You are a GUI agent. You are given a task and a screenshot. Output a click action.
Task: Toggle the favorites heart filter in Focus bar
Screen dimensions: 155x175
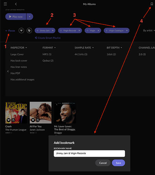pyautogui.click(x=21, y=30)
